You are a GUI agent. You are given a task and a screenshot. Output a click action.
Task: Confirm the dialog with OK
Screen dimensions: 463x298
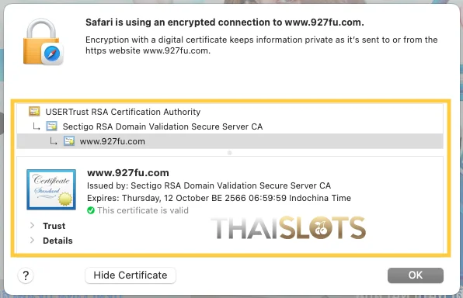pos(416,275)
